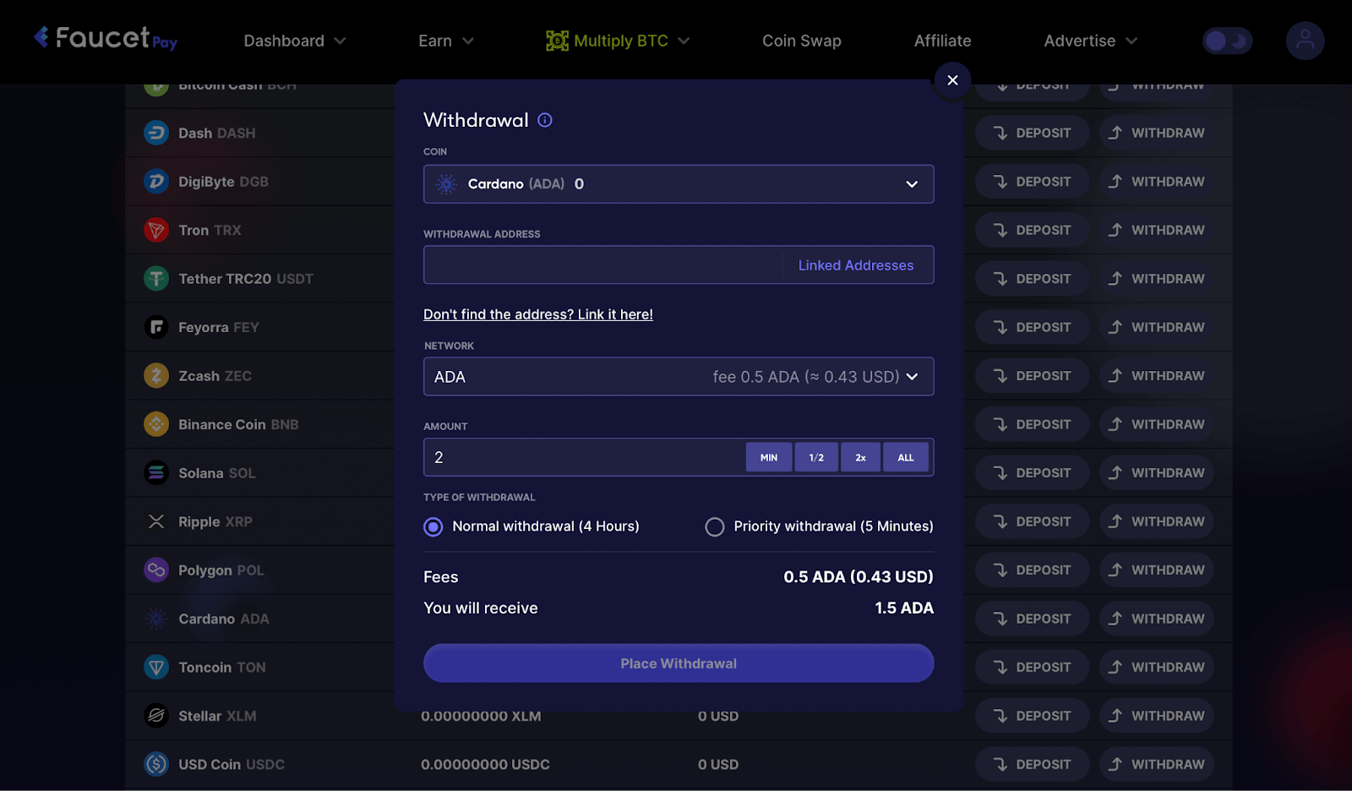Go to Coin Swap page
The width and height of the screenshot is (1352, 791).
click(x=801, y=41)
